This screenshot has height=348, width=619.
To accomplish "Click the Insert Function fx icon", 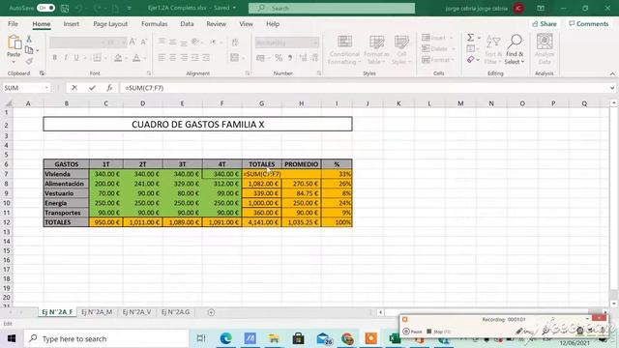I will point(109,88).
